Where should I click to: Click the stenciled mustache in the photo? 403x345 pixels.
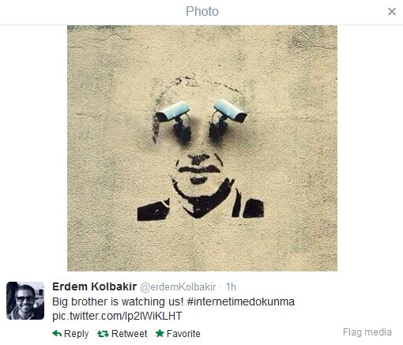tap(199, 169)
